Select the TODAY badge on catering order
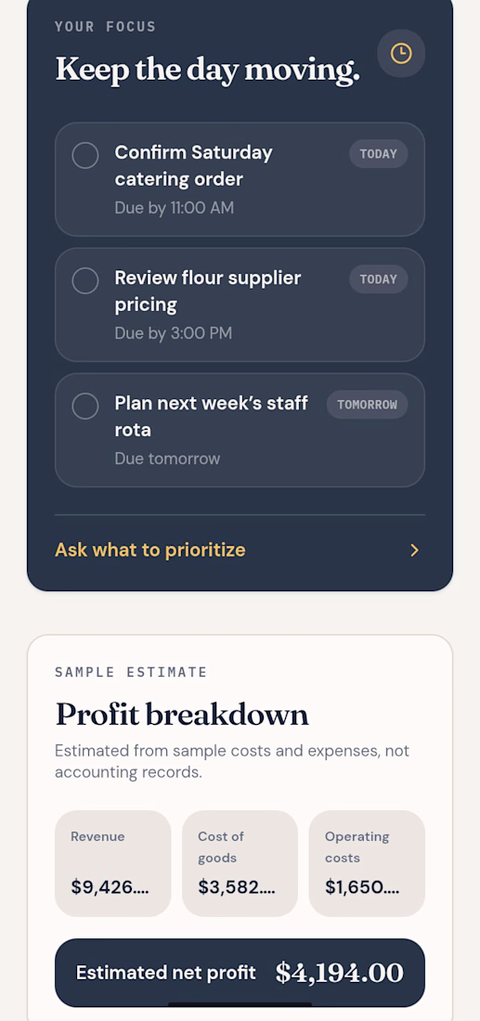The height and width of the screenshot is (1021, 480). pos(379,154)
